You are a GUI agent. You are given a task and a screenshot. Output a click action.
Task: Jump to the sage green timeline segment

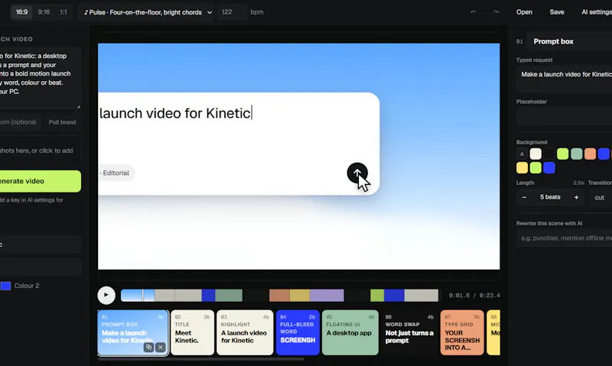point(229,296)
